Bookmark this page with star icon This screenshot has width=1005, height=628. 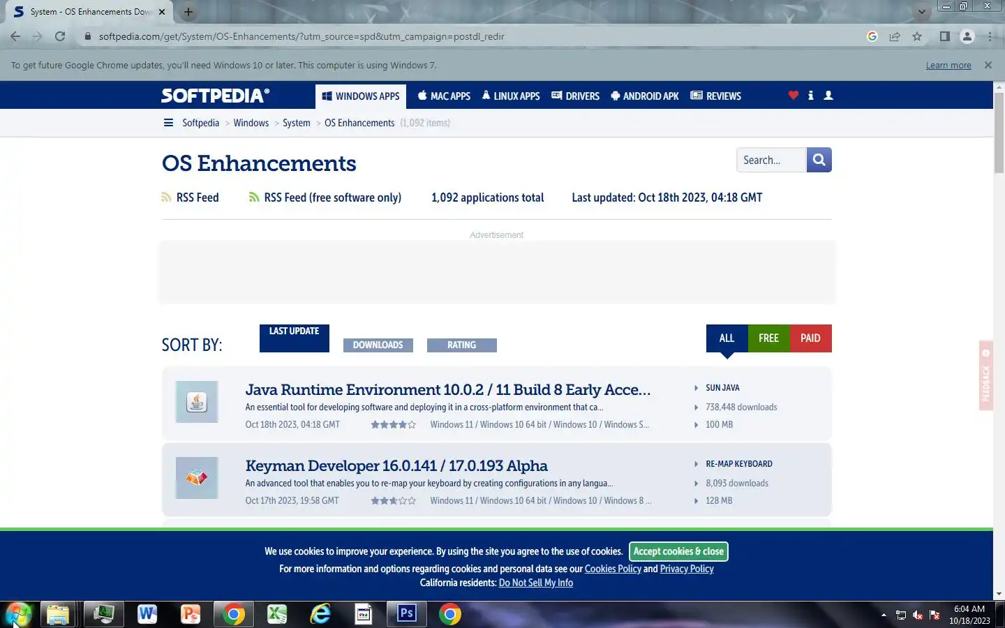click(917, 36)
